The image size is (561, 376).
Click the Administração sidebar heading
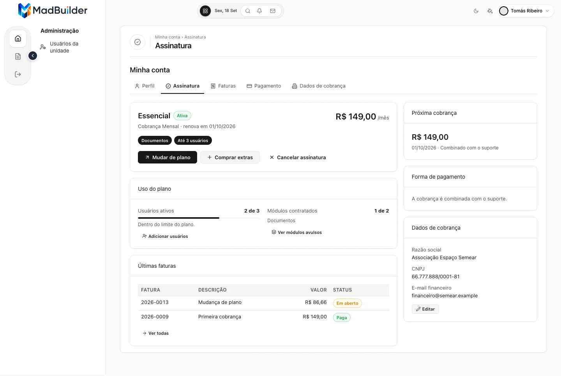pyautogui.click(x=60, y=31)
